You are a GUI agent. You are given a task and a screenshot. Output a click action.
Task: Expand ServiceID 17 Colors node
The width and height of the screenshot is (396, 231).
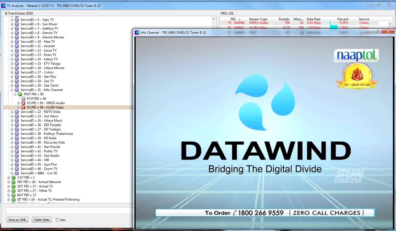click(x=12, y=72)
